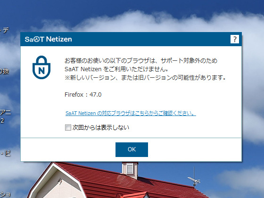
Task: Select desktop icon with label ending ・ビ
Action: pos(5,153)
